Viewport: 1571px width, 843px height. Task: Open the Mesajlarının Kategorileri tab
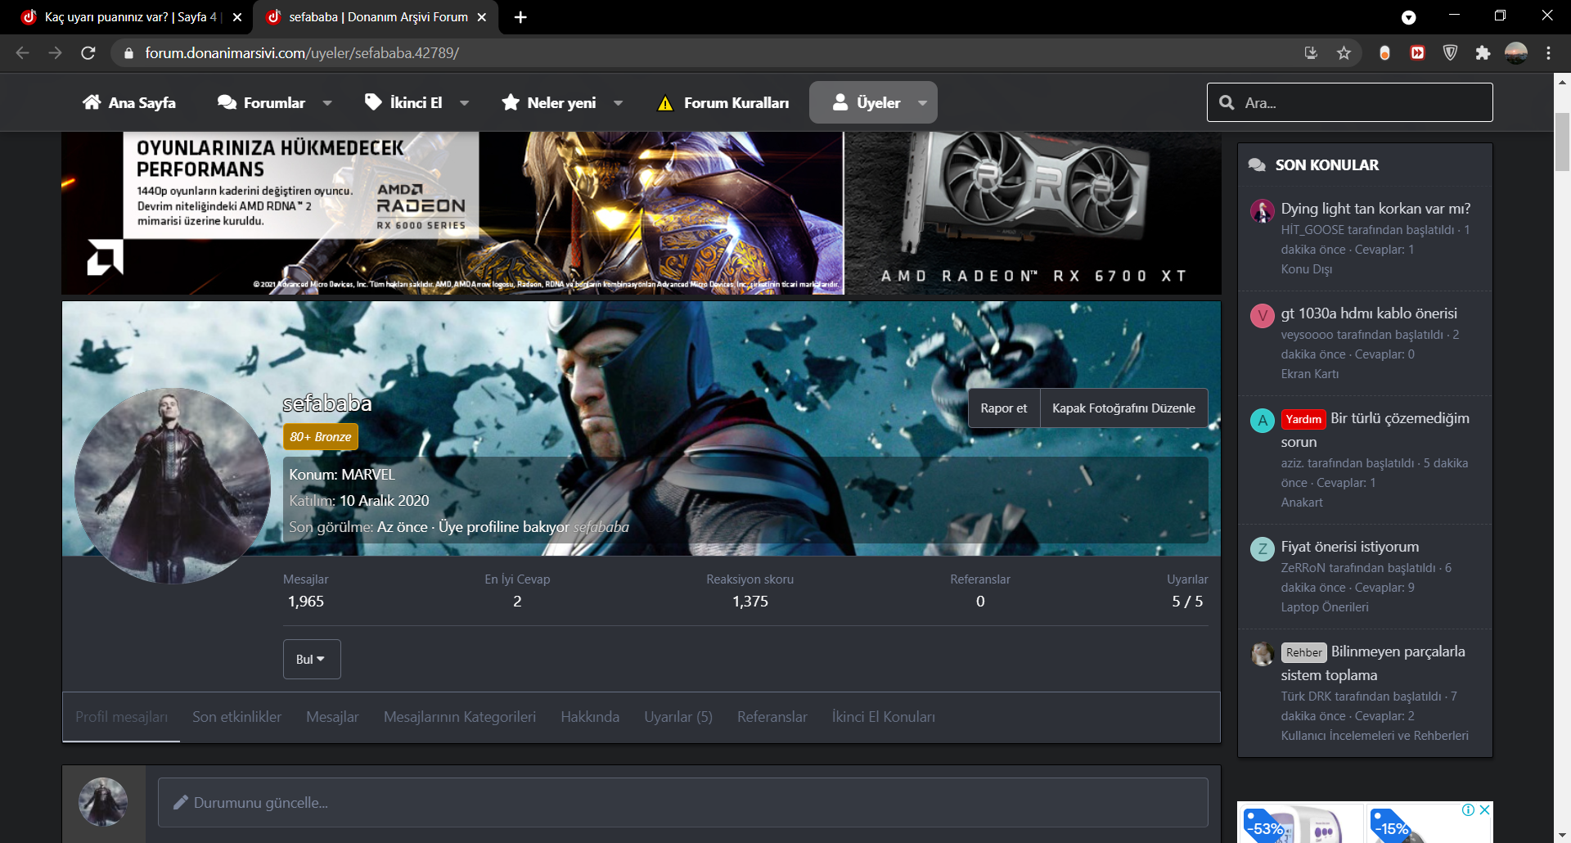click(x=460, y=717)
